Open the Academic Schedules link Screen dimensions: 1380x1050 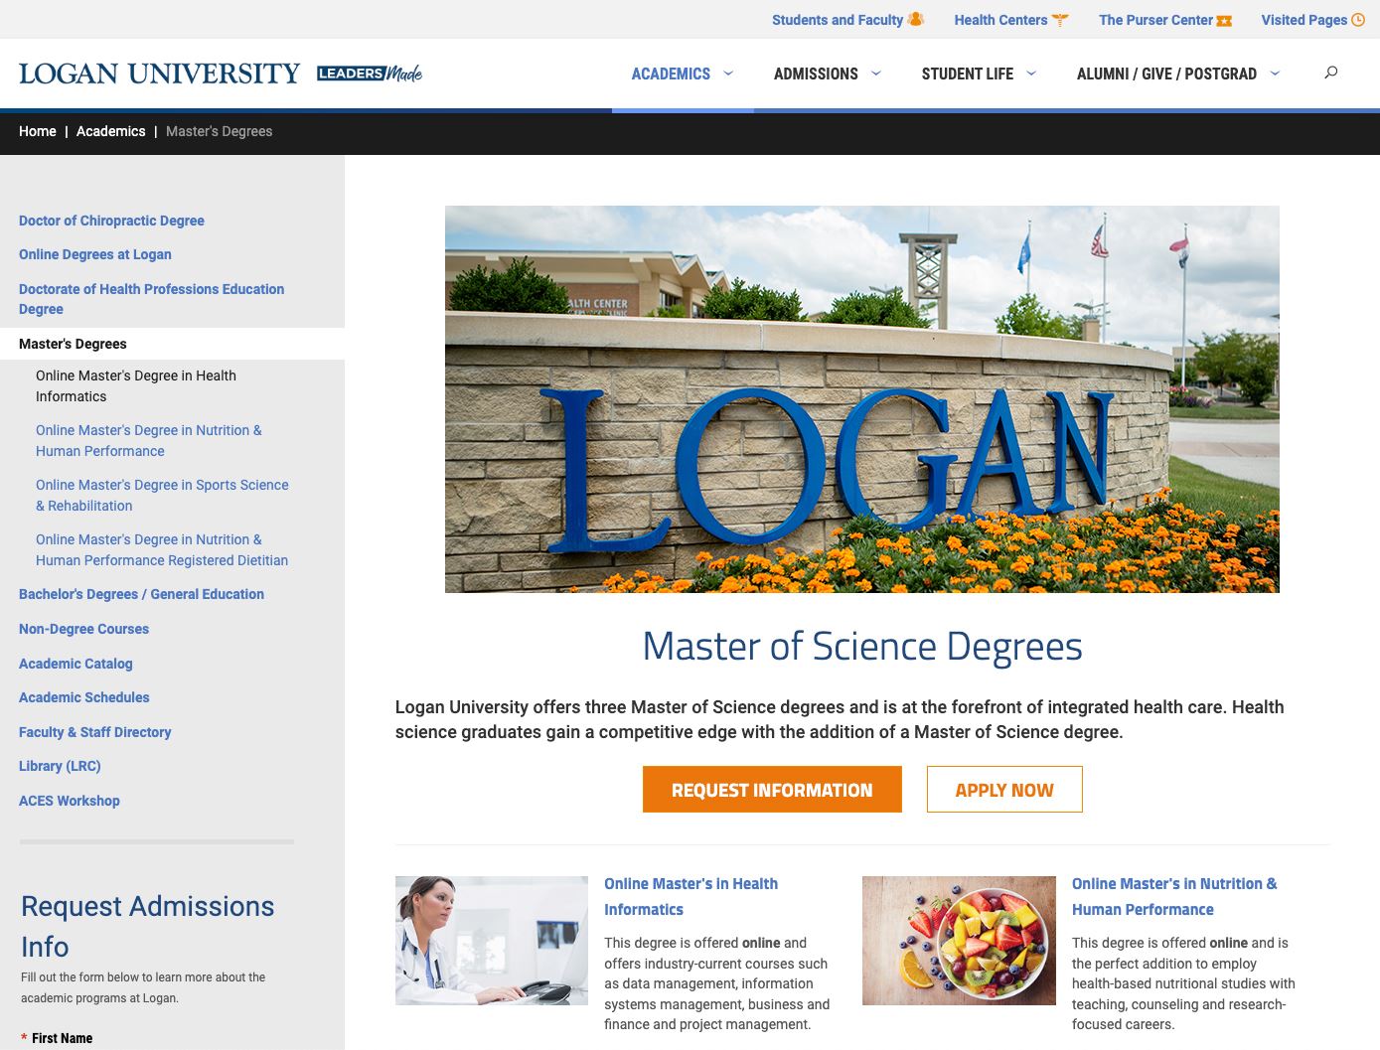(x=84, y=697)
